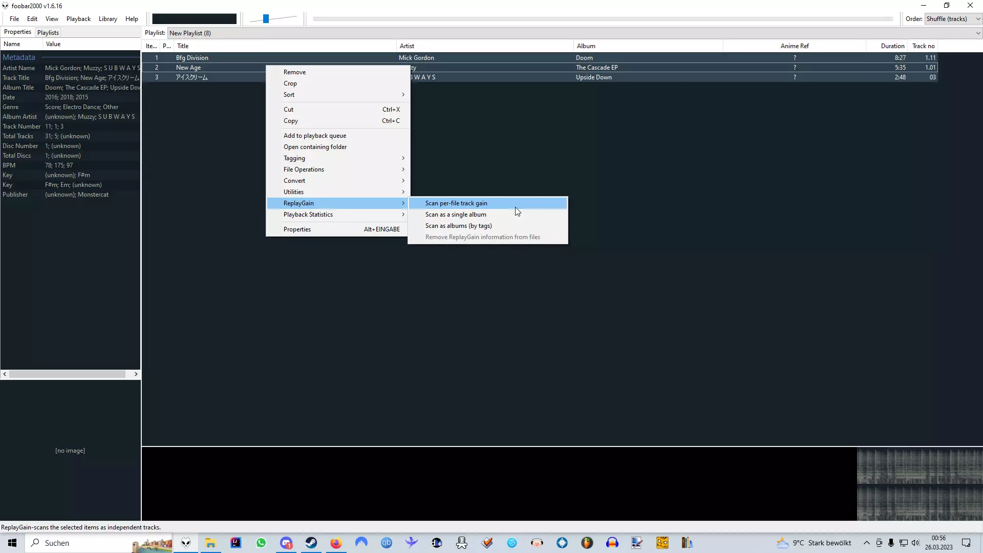This screenshot has height=553, width=983.
Task: Open File Explorer from the taskbar
Action: [211, 543]
